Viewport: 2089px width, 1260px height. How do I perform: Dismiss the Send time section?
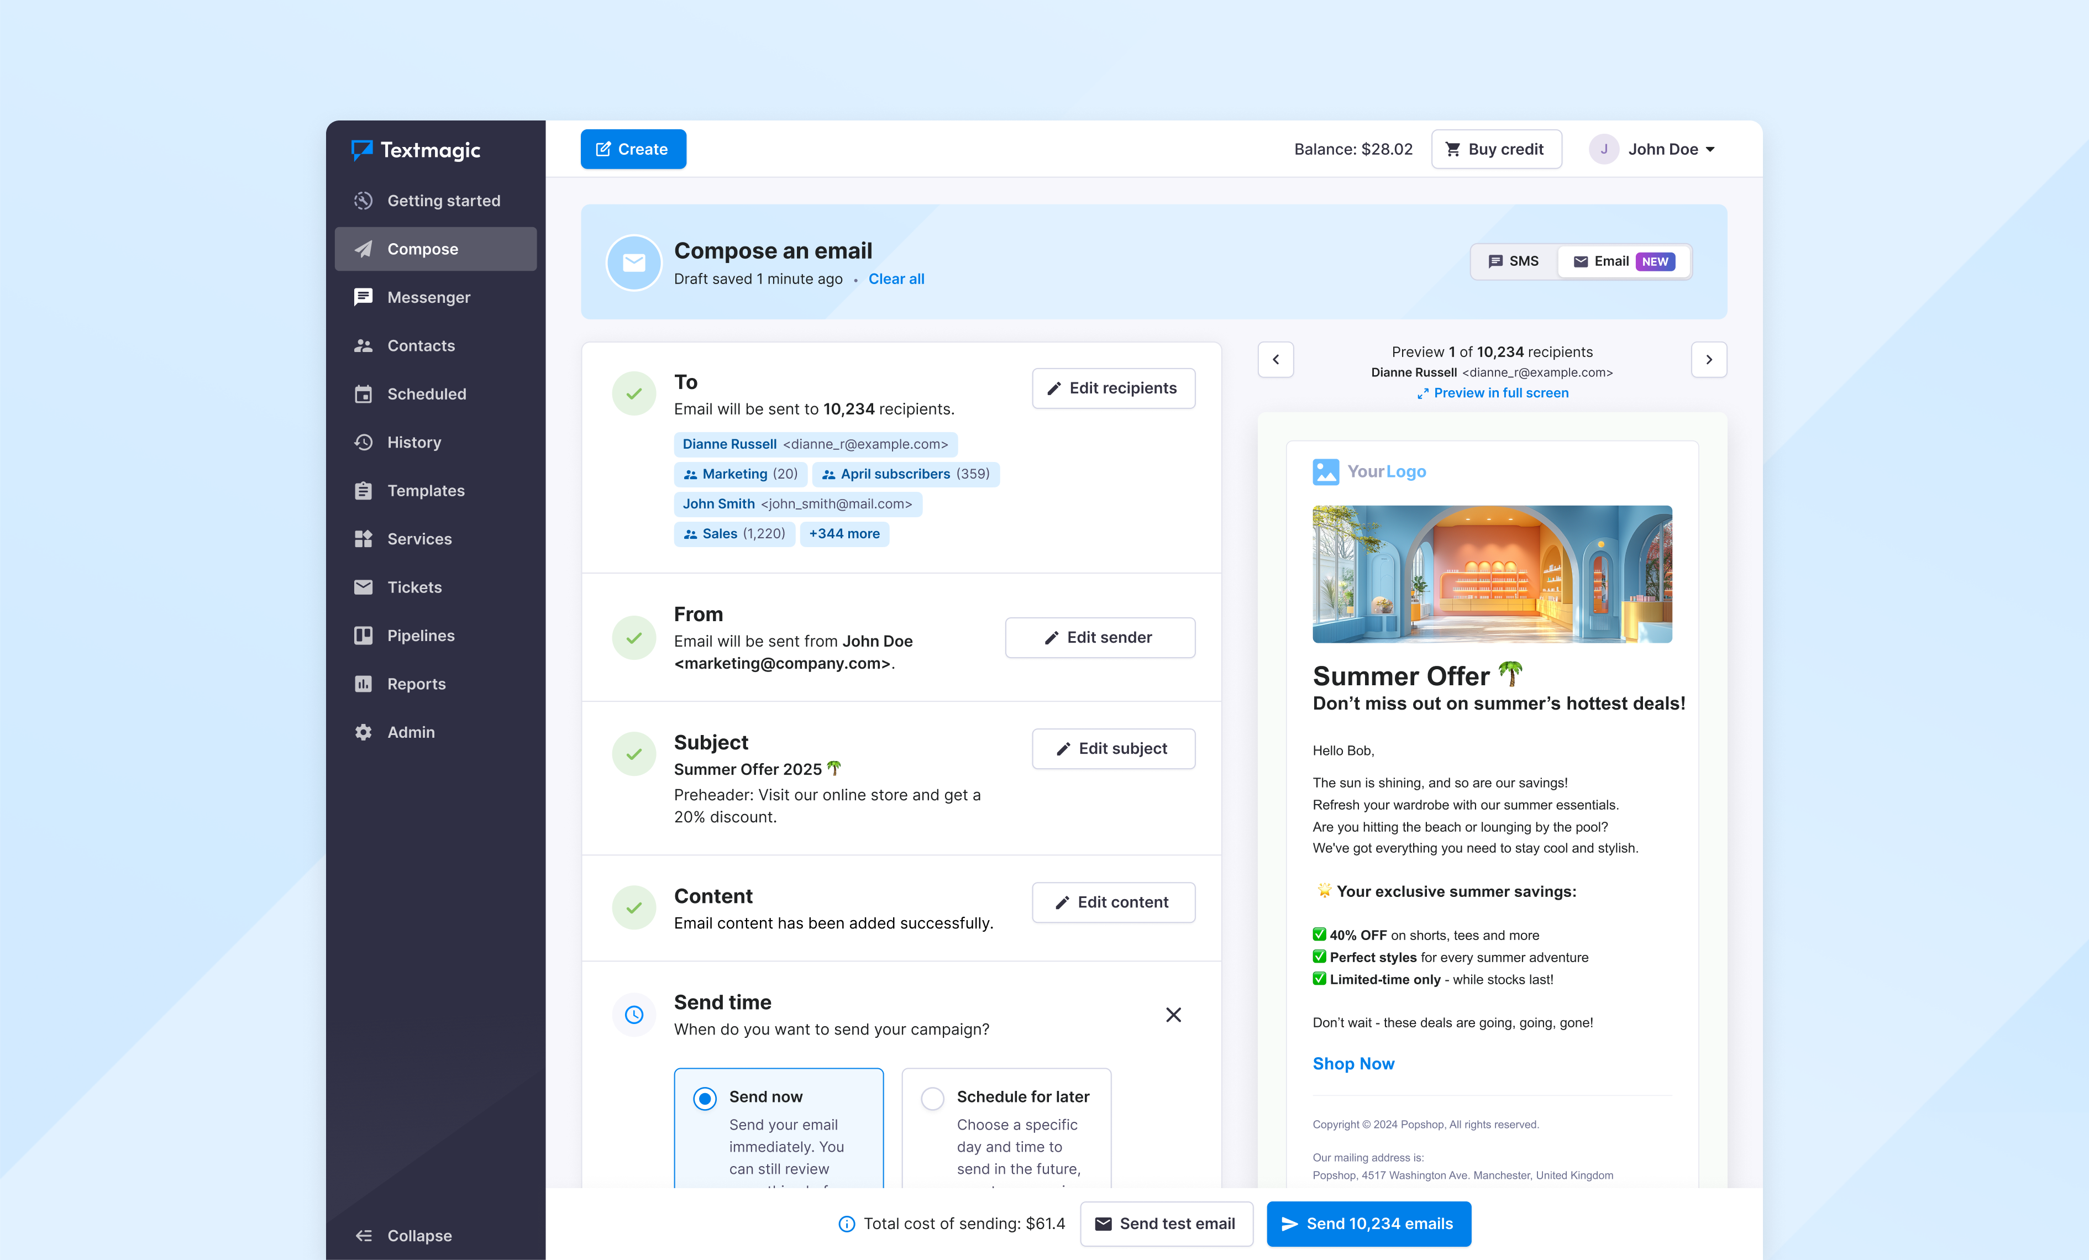1173,1015
